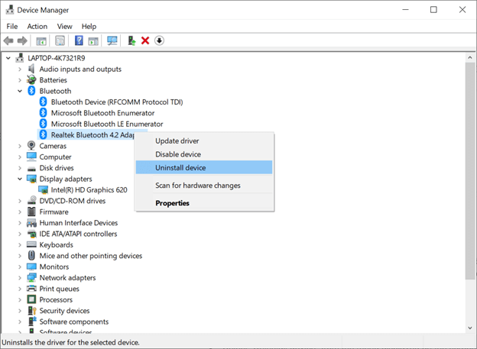Image resolution: width=477 pixels, height=349 pixels.
Task: Click the Disable device down-arrow icon
Action: pos(160,40)
